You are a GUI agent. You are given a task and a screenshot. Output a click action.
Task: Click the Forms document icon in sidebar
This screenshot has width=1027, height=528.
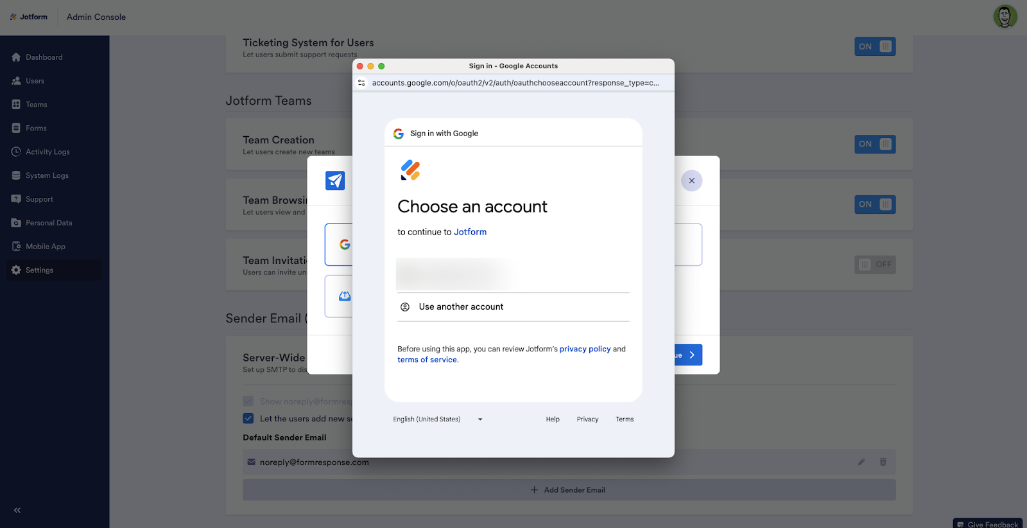[16, 128]
